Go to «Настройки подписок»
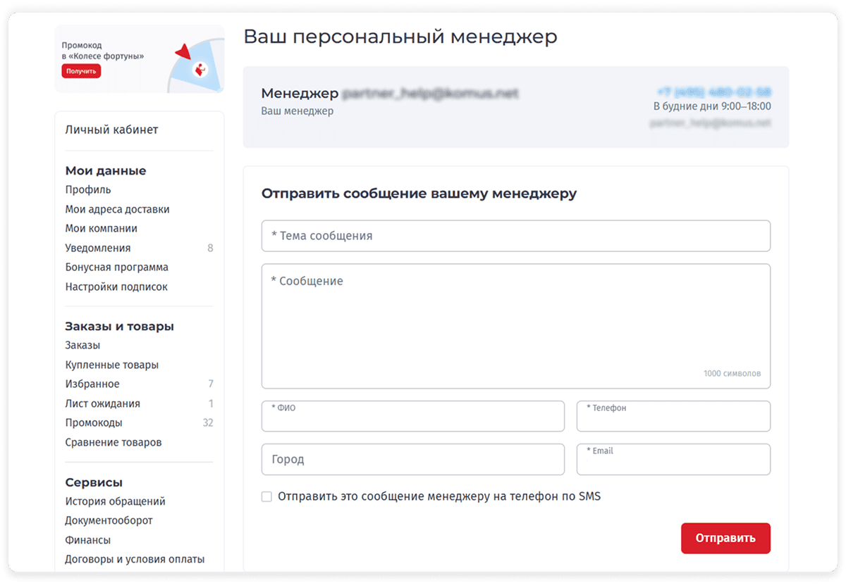The height and width of the screenshot is (585, 846). coord(117,286)
